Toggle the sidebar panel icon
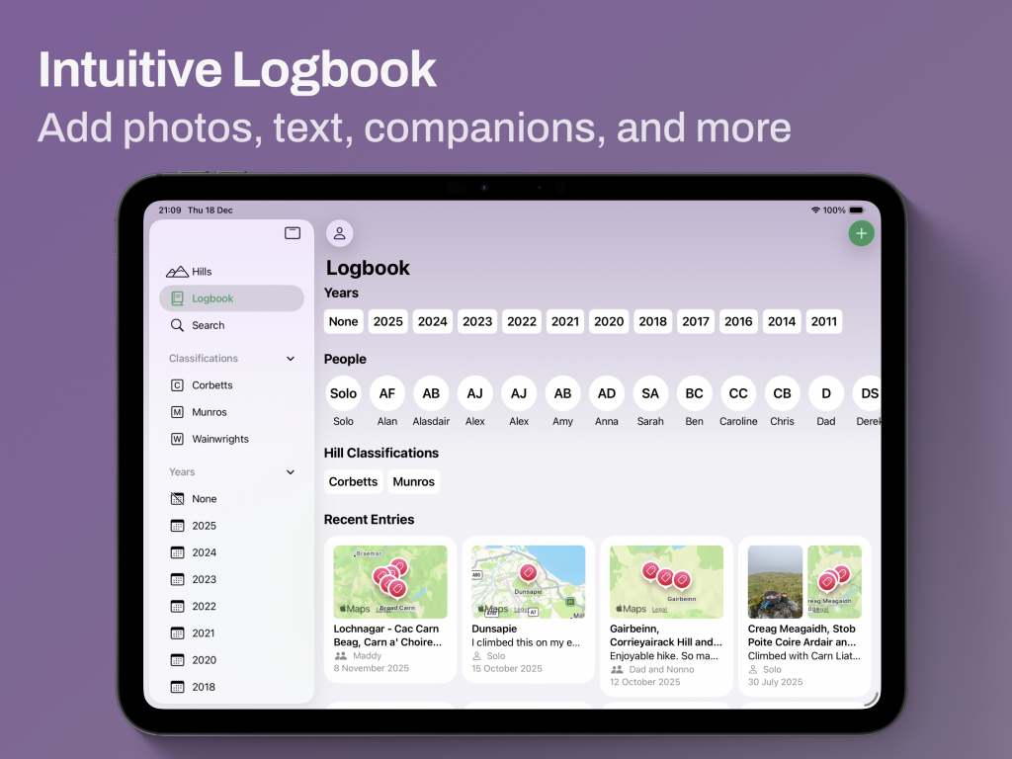1012x759 pixels. (x=292, y=233)
